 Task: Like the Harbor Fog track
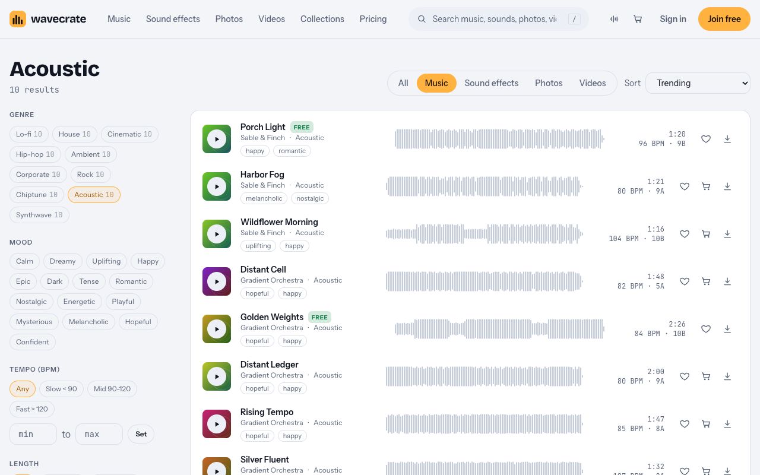(x=685, y=186)
